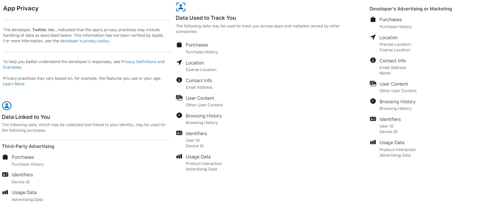477x220 pixels.
Task: Click 'Coarse Location' under Developer's Advertising Location
Action: coord(395,50)
